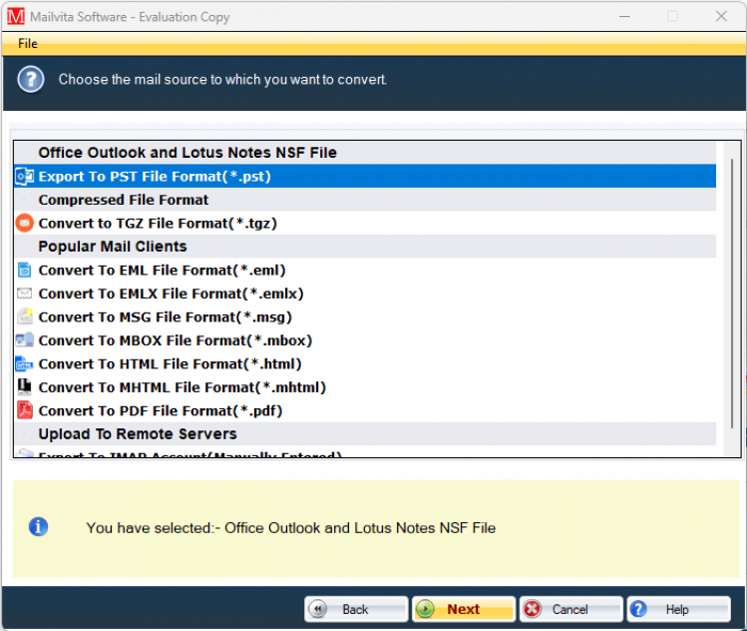Minimize the Mailvita window
Screen dimensions: 747x631
tap(624, 16)
